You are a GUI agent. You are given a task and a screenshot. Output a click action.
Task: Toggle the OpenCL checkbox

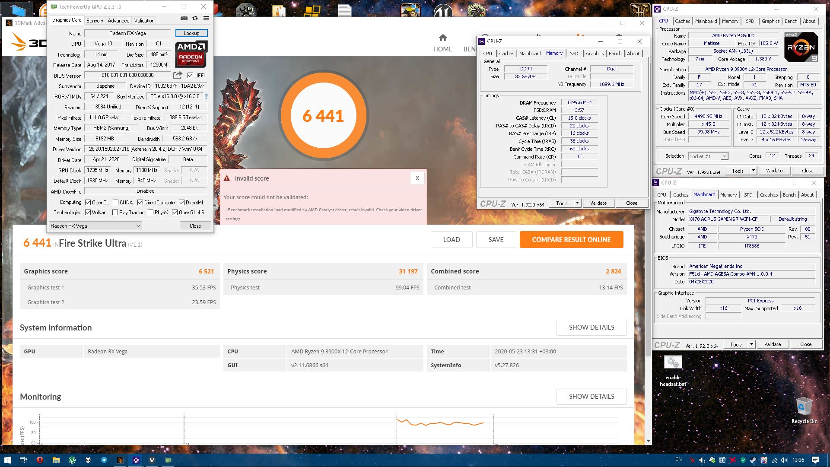tap(88, 202)
